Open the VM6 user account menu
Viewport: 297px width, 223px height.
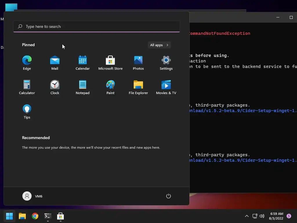click(x=32, y=196)
